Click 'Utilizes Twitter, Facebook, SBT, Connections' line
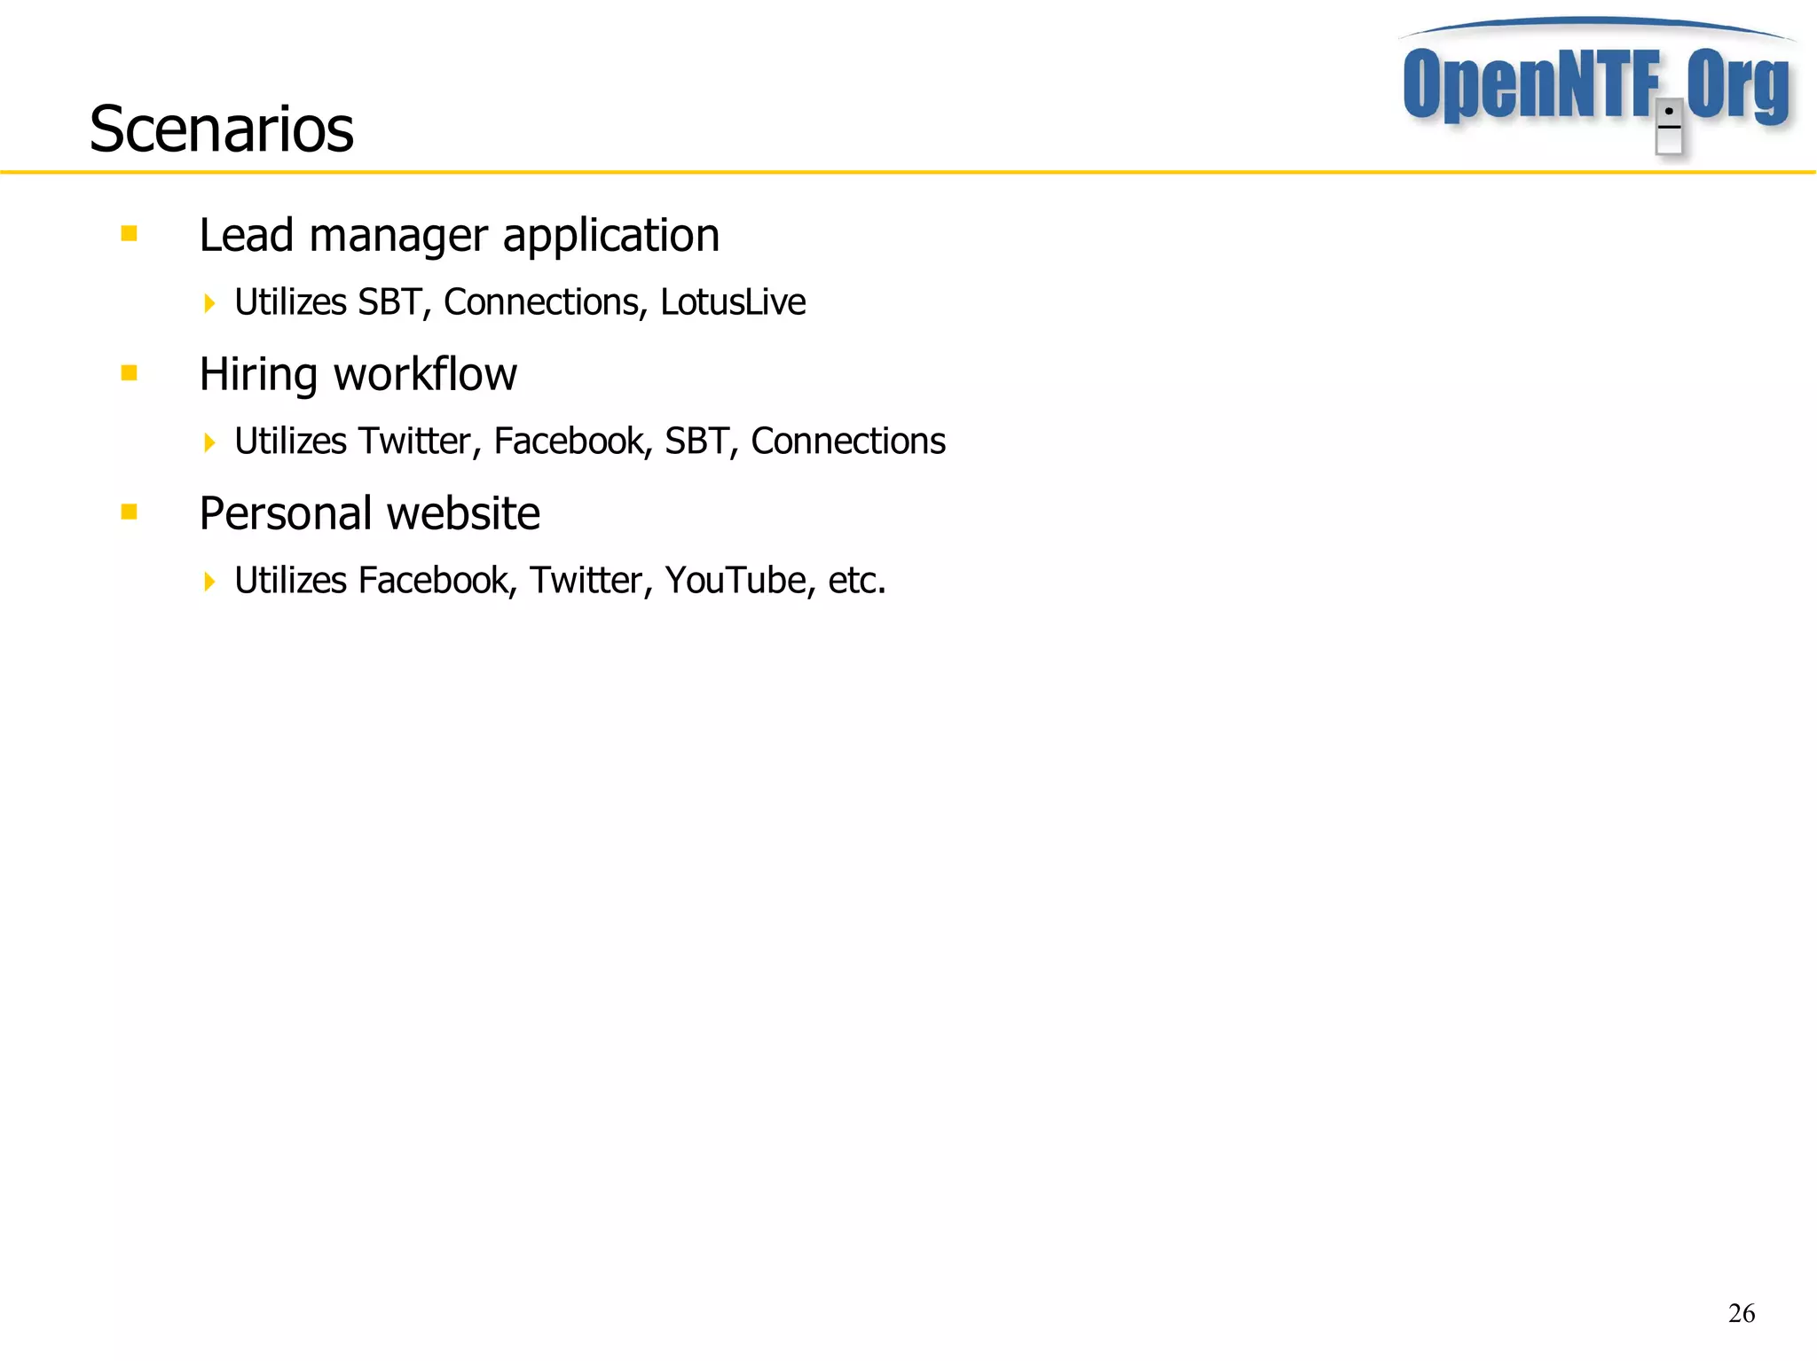 click(x=590, y=442)
